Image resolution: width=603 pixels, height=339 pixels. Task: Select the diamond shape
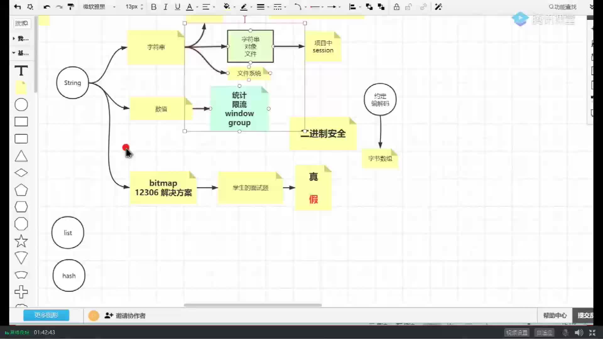(x=21, y=173)
